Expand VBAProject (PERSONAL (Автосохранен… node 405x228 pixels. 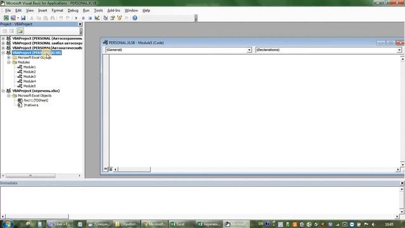3,38
